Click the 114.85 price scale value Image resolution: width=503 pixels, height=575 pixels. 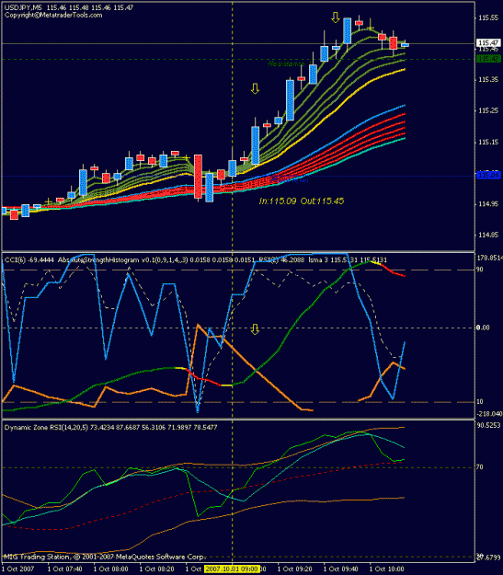point(488,235)
